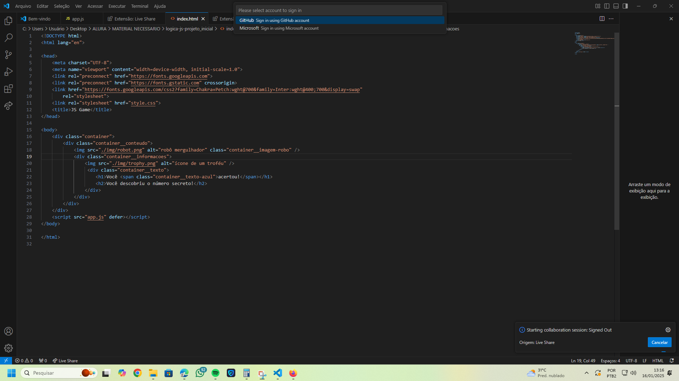
Task: Toggle bottom panel visibility
Action: [x=616, y=6]
